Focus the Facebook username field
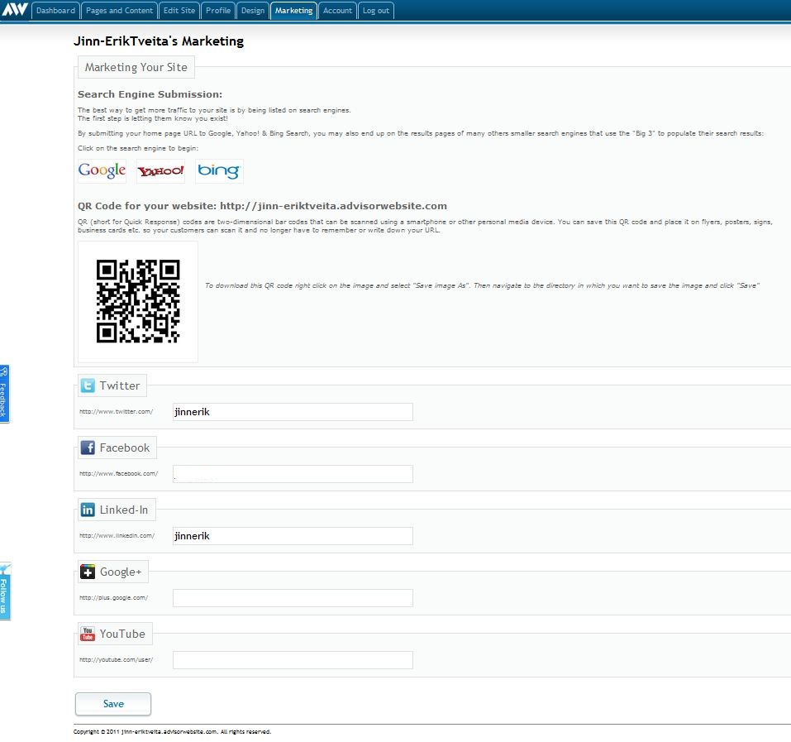The image size is (791, 742). 293,474
